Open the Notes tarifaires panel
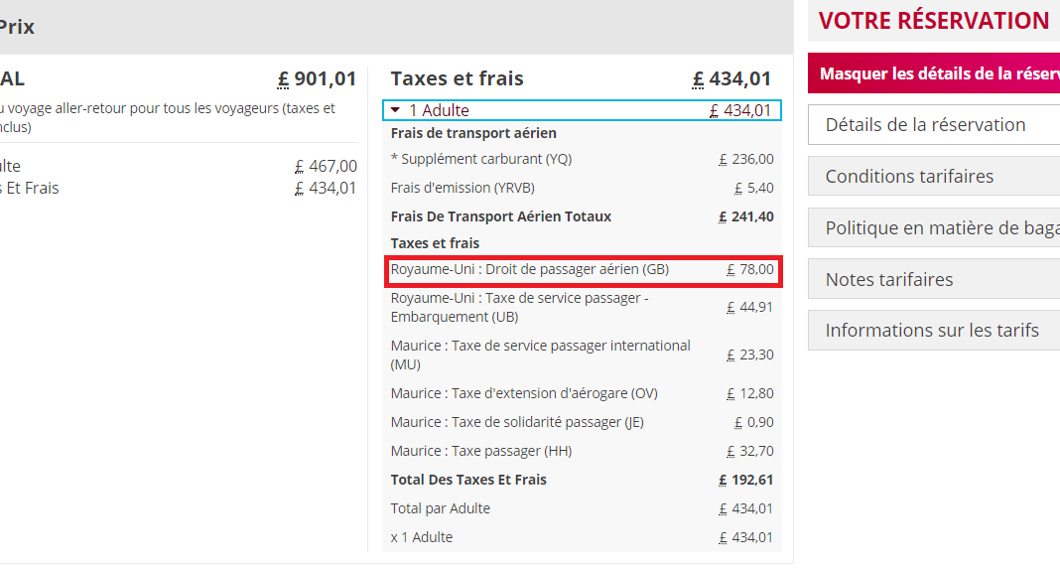 click(x=889, y=280)
